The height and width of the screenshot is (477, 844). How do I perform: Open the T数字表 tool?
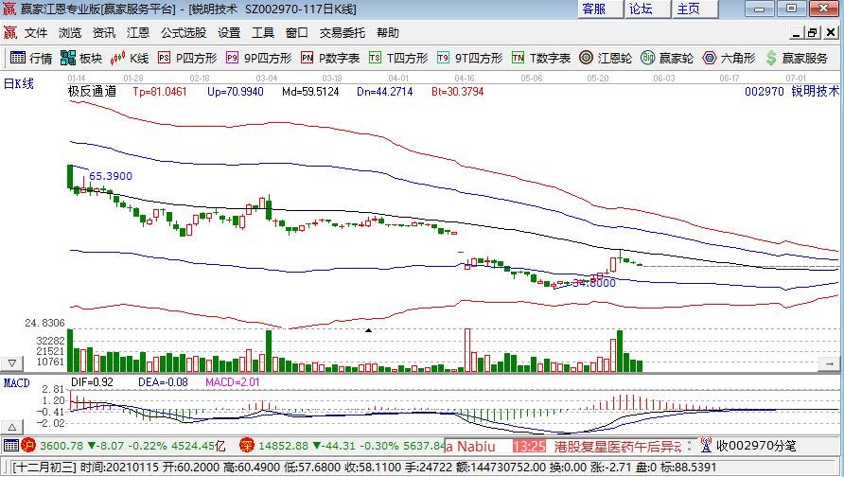541,58
